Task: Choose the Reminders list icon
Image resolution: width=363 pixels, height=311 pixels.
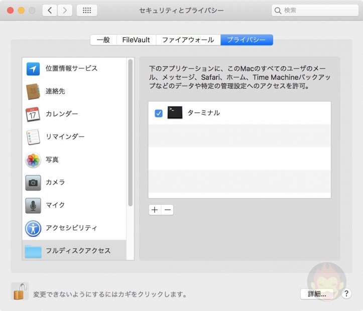Action: click(33, 137)
